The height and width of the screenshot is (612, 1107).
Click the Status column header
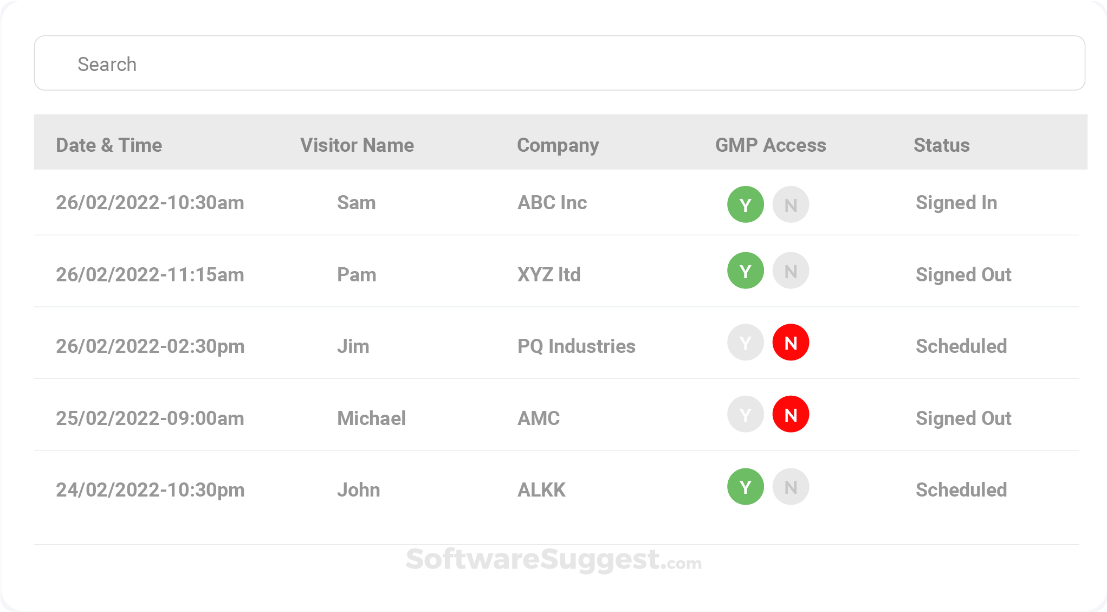941,145
